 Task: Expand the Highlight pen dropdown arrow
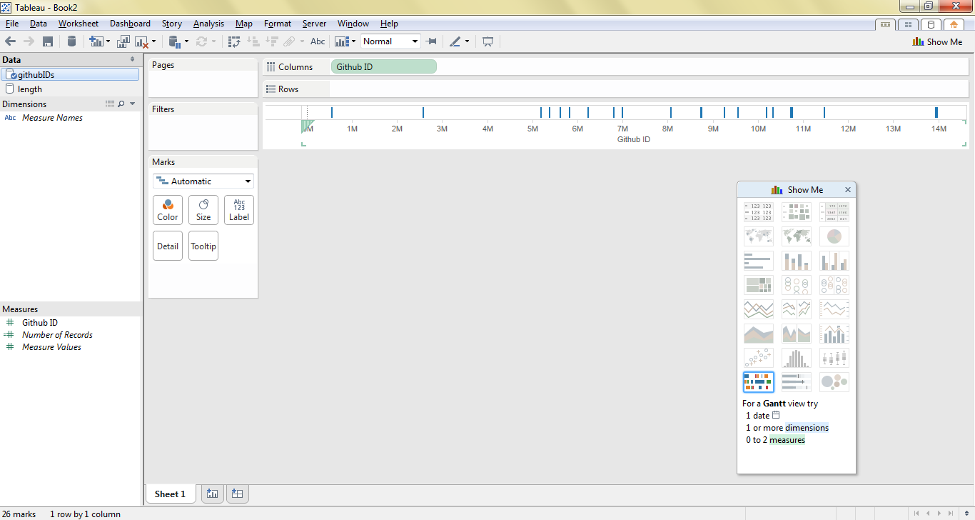pyautogui.click(x=468, y=41)
